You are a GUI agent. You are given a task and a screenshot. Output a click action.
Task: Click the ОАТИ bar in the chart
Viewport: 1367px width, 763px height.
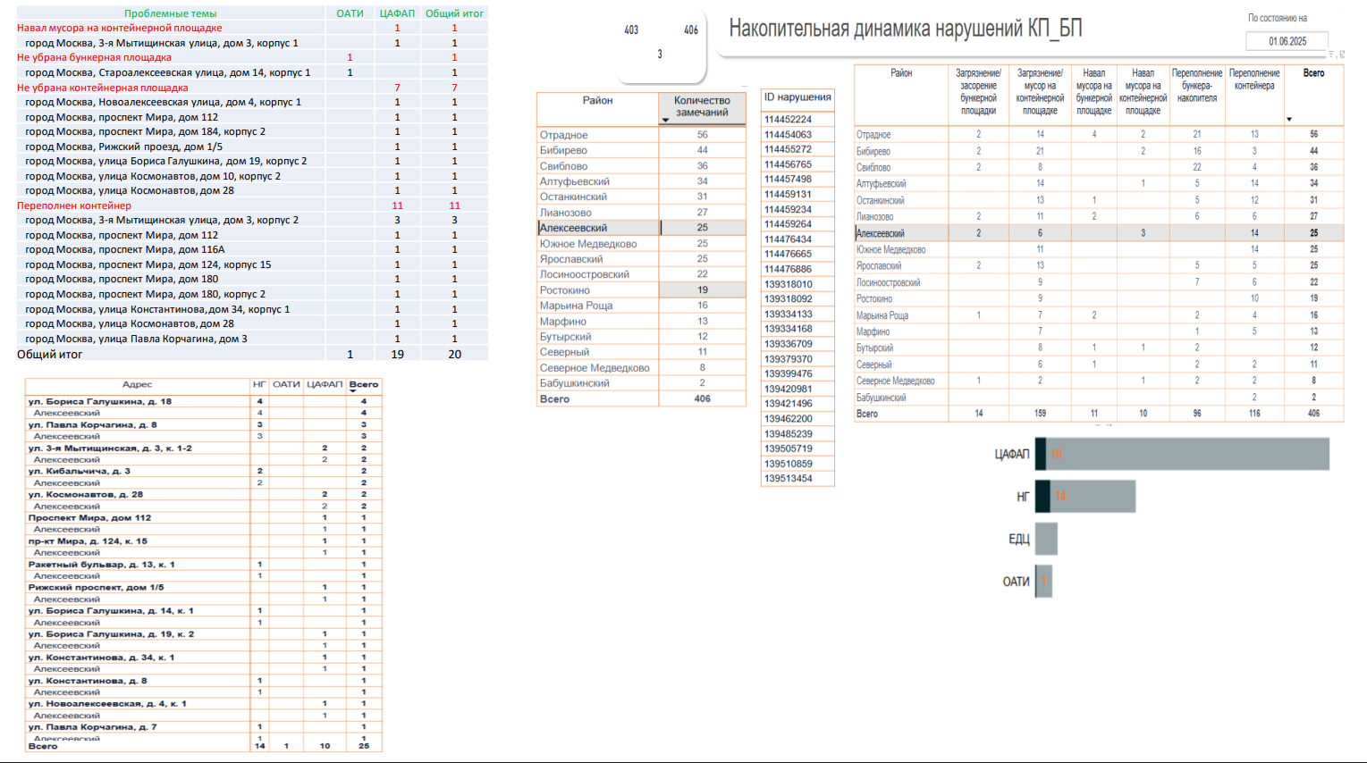(x=1043, y=581)
